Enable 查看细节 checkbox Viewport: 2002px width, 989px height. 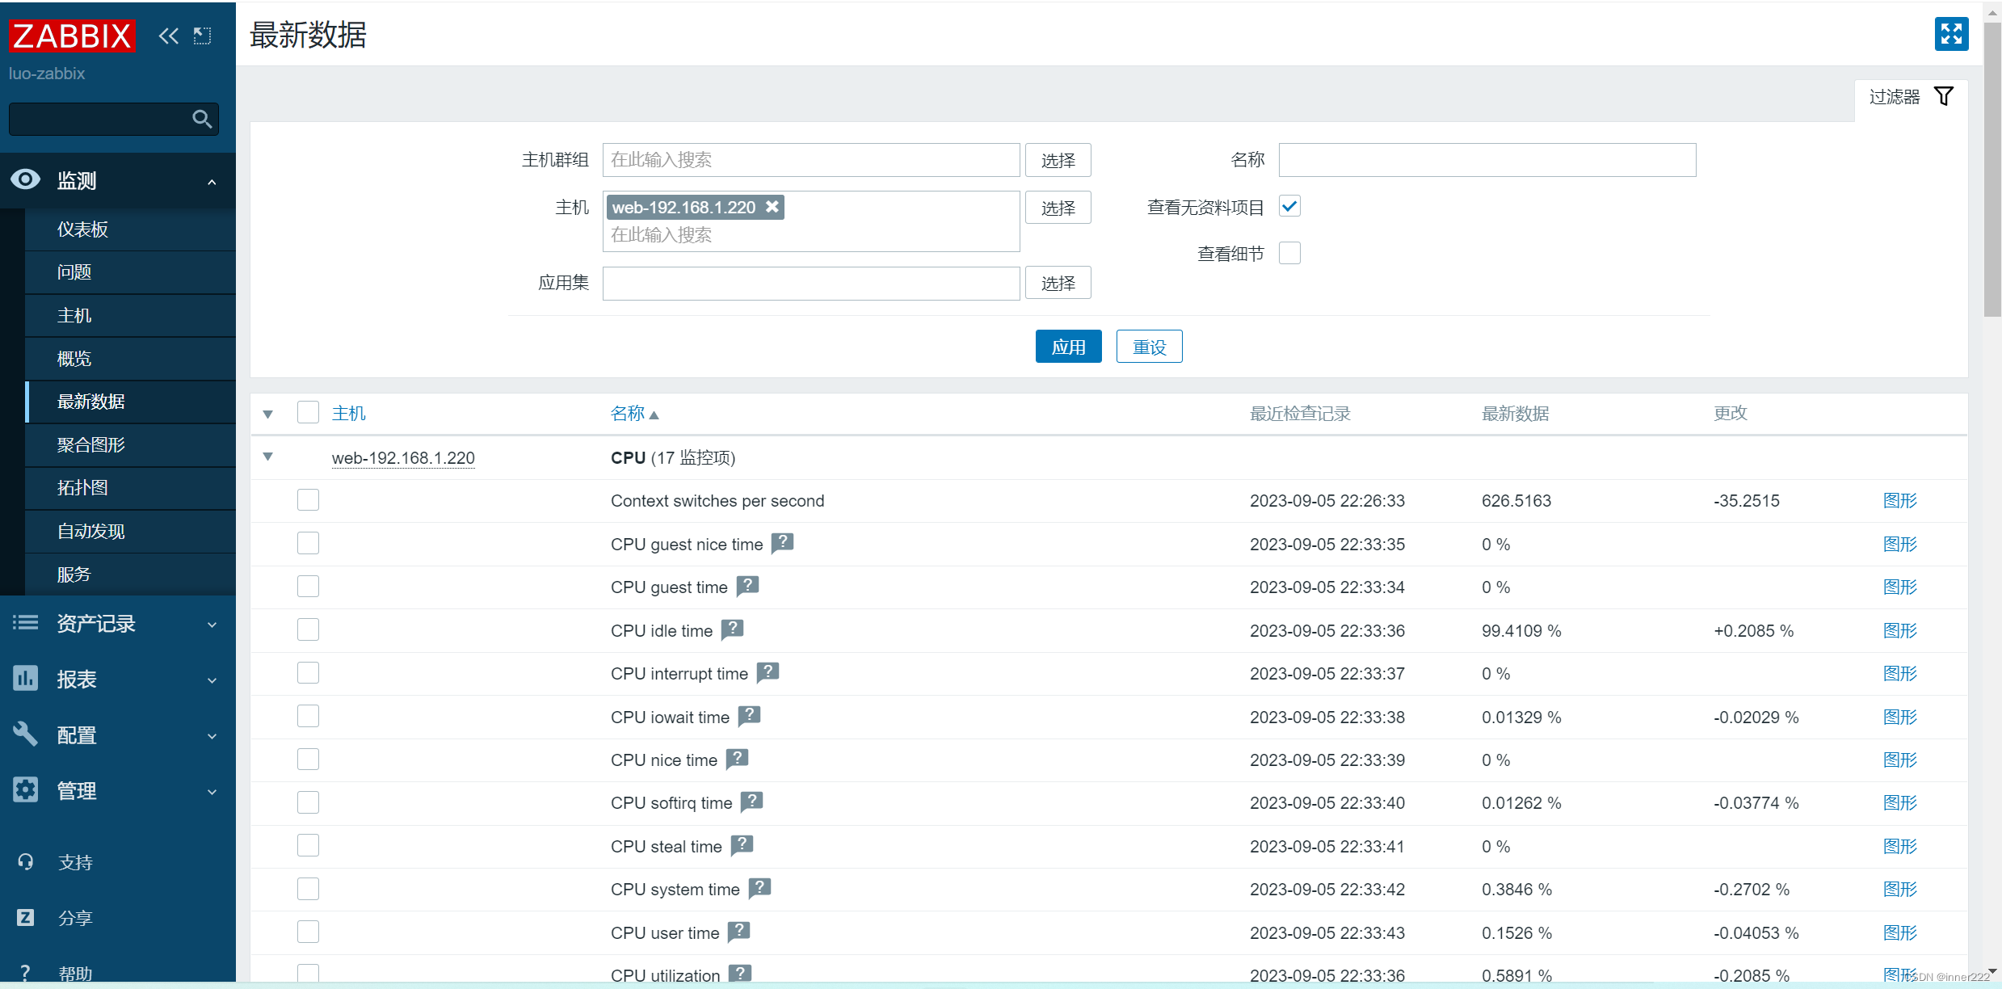click(1289, 254)
